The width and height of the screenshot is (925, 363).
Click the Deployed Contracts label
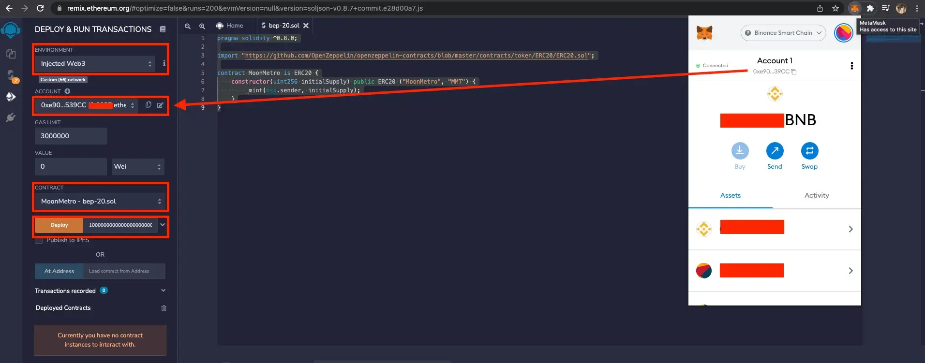63,308
